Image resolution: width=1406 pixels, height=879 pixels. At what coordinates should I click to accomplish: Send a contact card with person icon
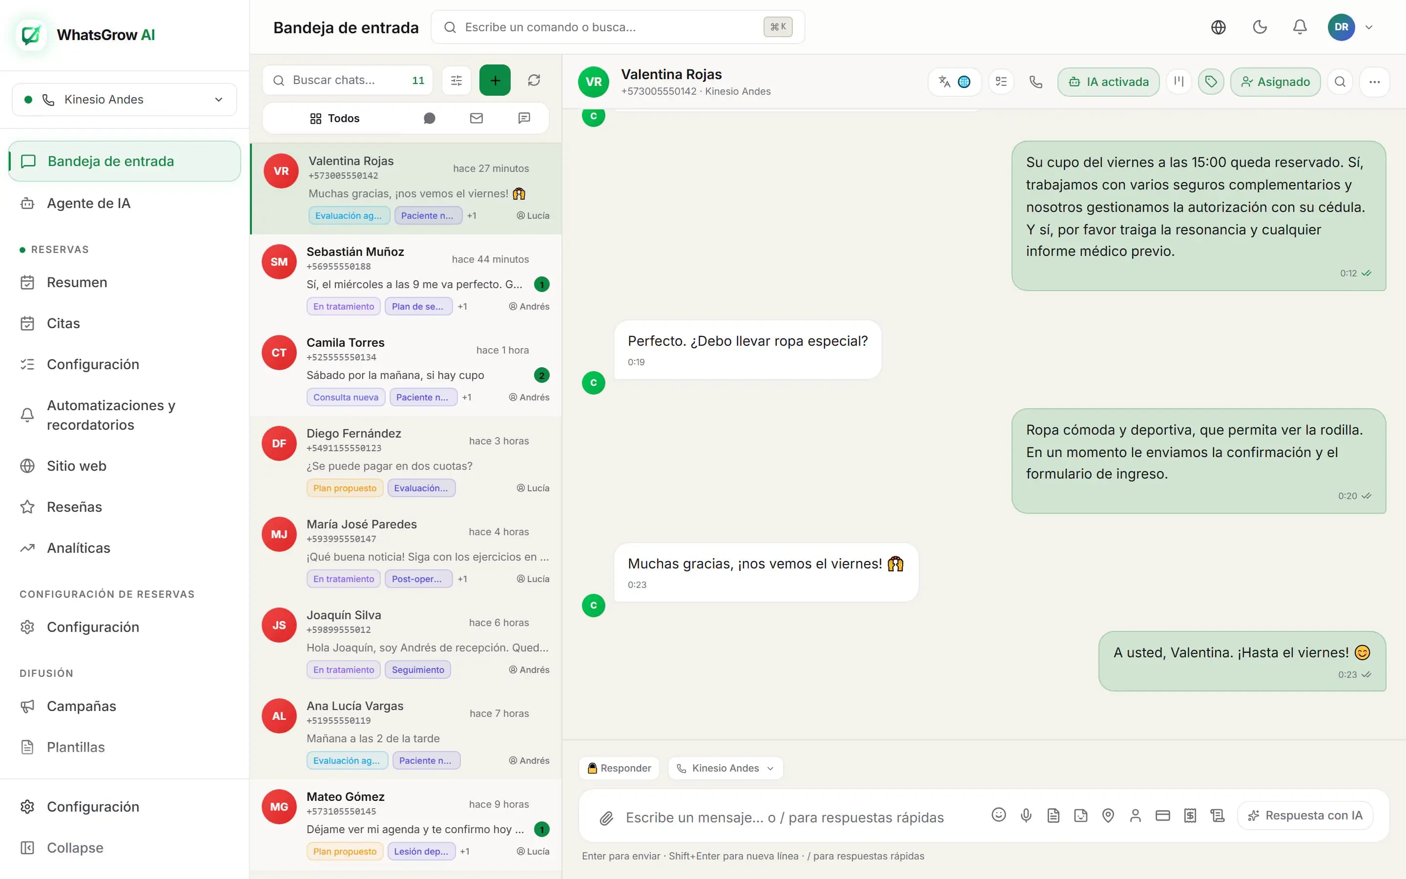[1135, 815]
